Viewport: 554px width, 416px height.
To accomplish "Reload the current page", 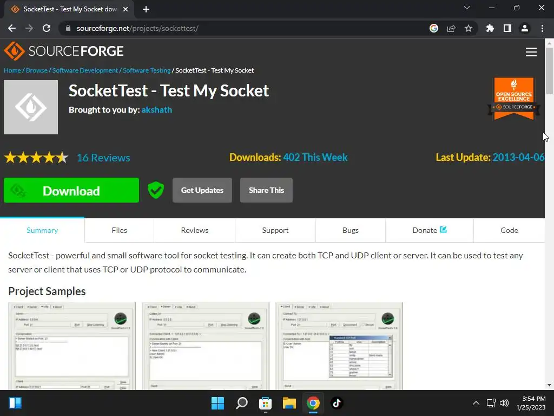I will pos(47,28).
